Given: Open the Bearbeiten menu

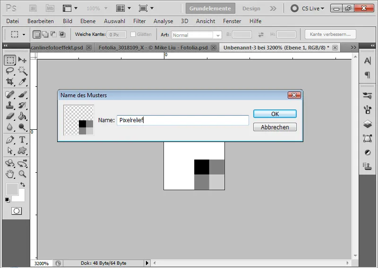Looking at the screenshot, I should point(41,21).
